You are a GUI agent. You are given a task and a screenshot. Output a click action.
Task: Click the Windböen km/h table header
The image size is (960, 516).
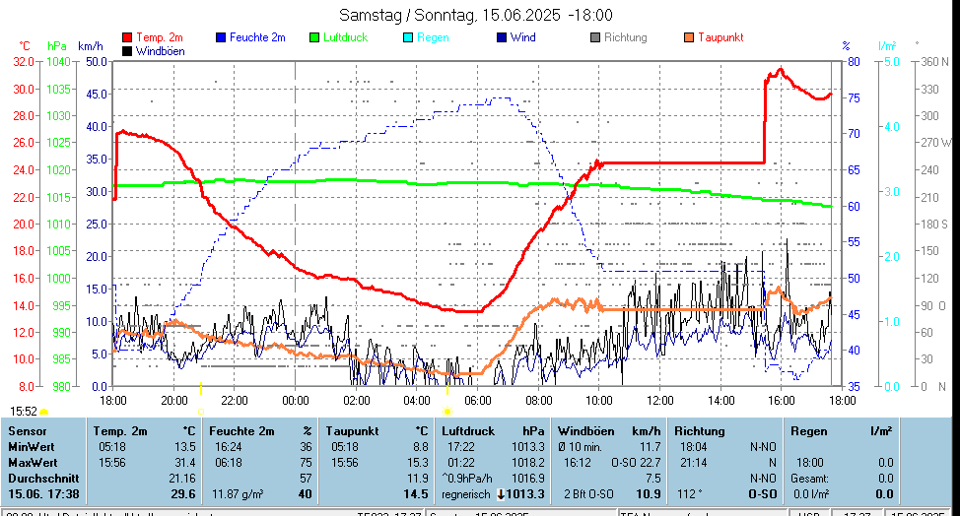pyautogui.click(x=609, y=431)
